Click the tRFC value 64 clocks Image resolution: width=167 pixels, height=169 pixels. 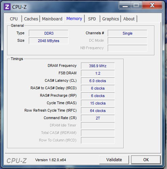point(98,111)
